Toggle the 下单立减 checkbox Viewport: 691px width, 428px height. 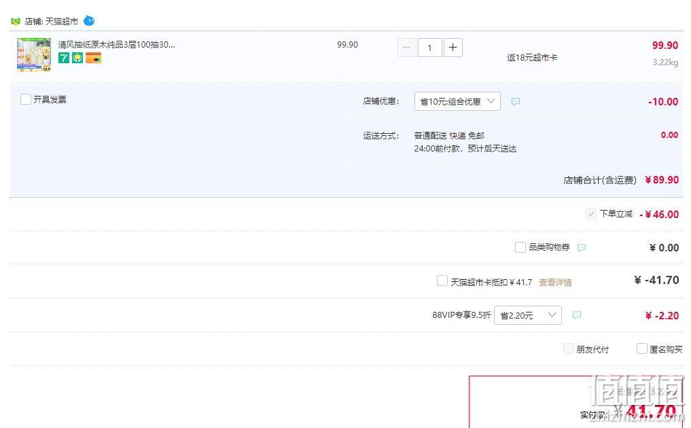590,214
